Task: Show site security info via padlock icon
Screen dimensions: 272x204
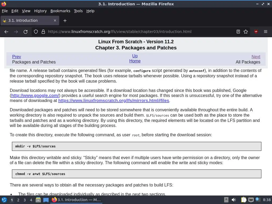Action: click(43, 32)
